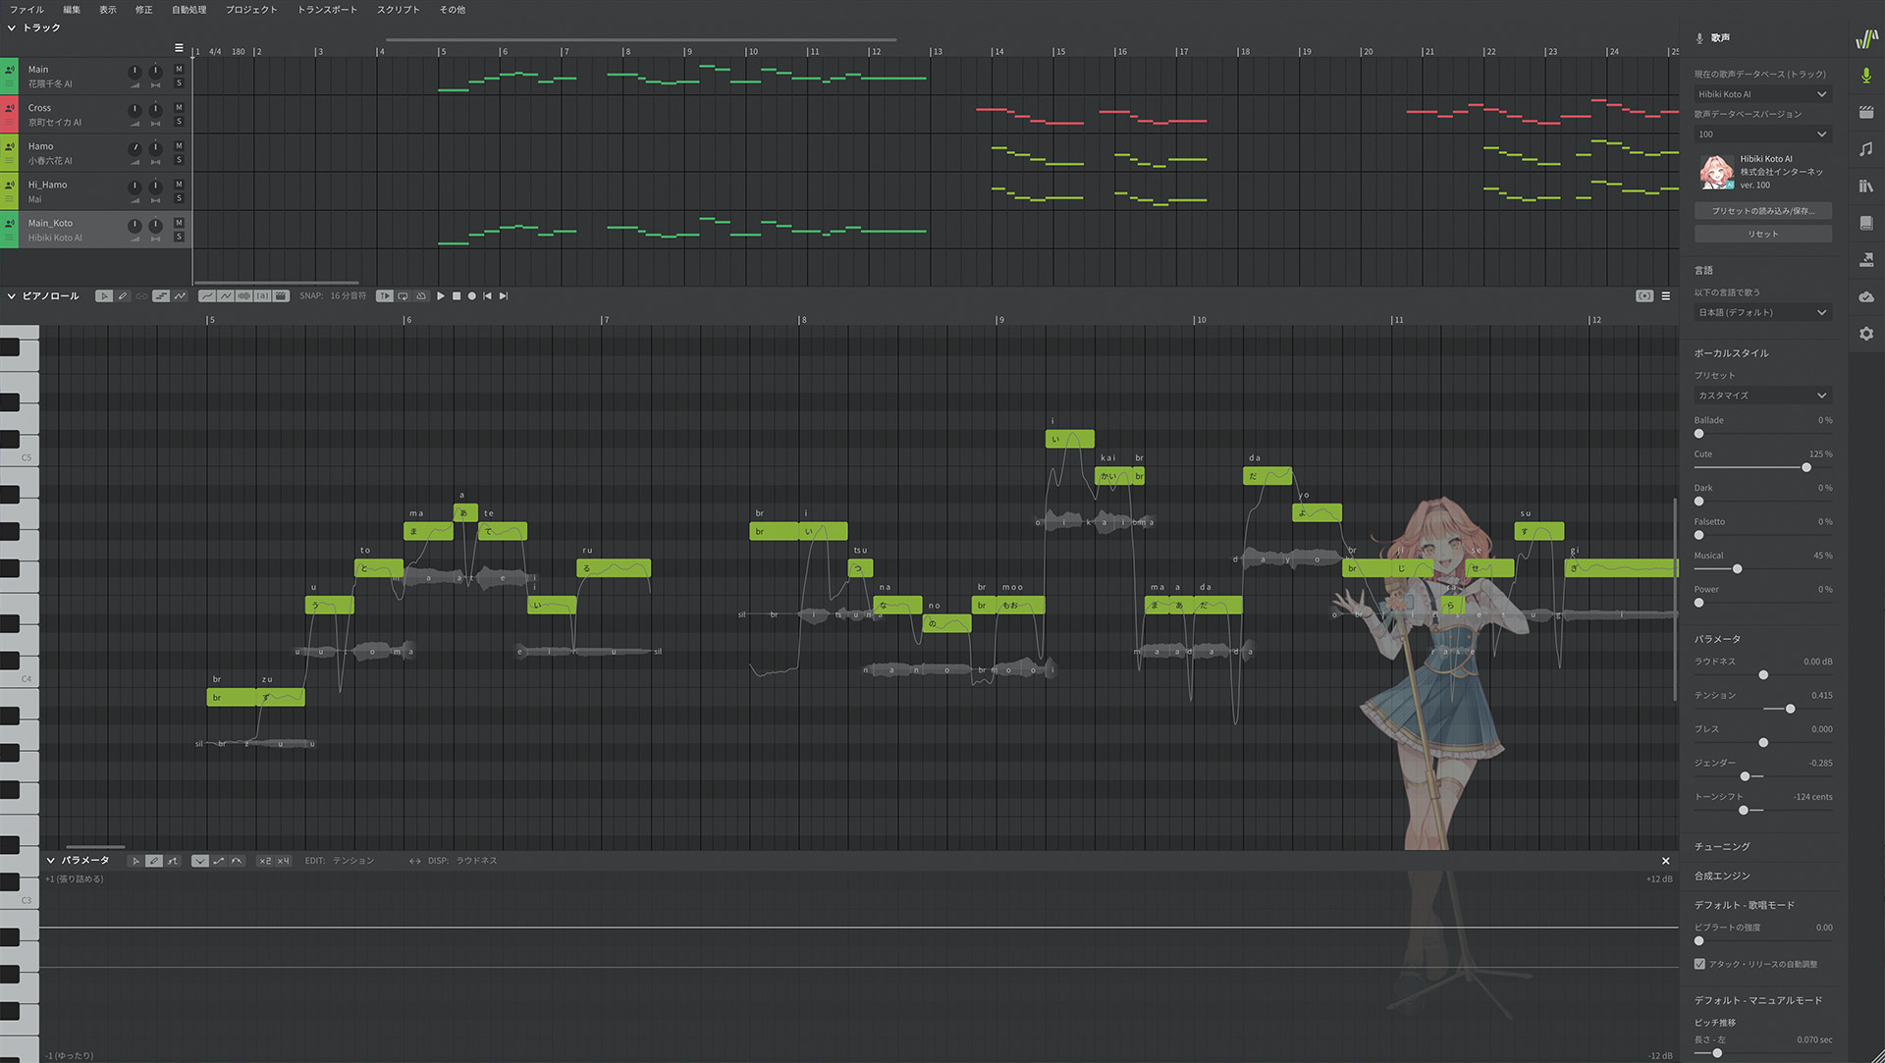Toggle auto-scroll playhead icon in piano roll toolbar
1885x1063 pixels.
click(x=385, y=296)
